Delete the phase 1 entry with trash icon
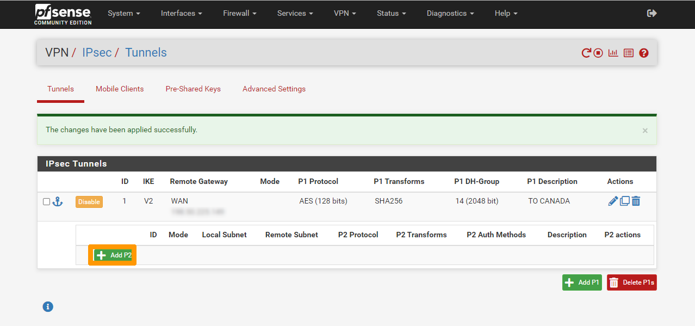 (x=636, y=201)
